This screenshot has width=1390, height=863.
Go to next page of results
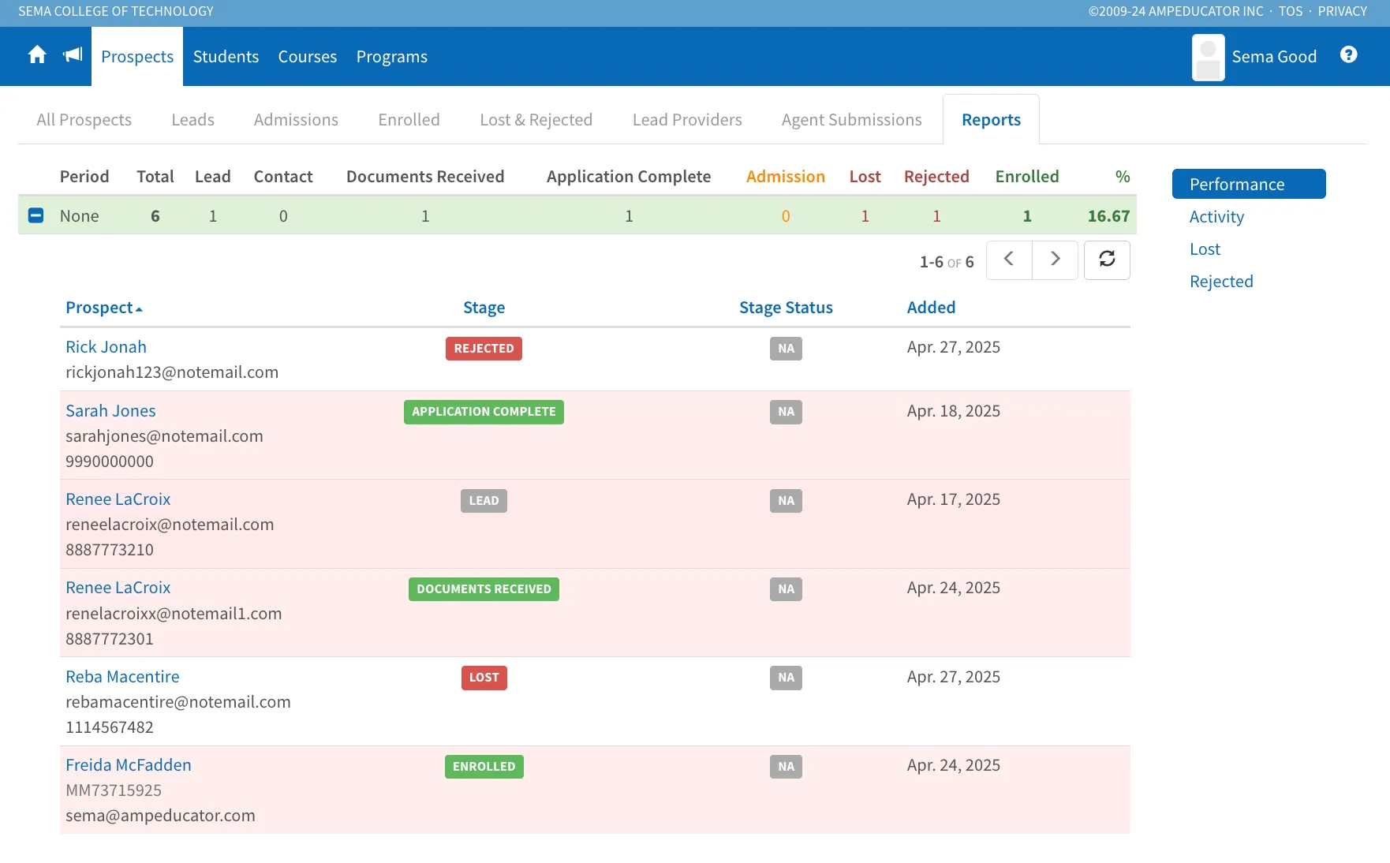click(1055, 260)
